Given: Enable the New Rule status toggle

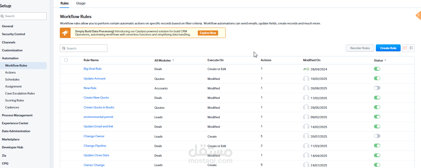Looking at the screenshot, I should click(x=377, y=88).
